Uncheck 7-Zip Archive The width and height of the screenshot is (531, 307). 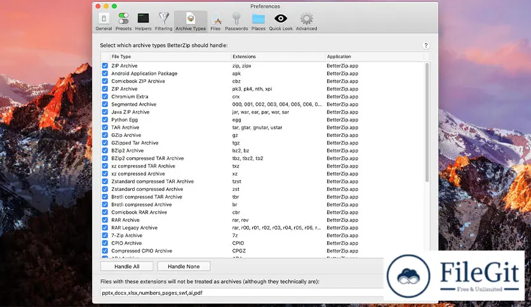105,235
